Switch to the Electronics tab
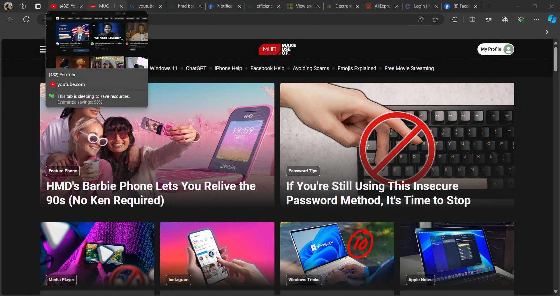The width and height of the screenshot is (560, 296). coord(343,6)
